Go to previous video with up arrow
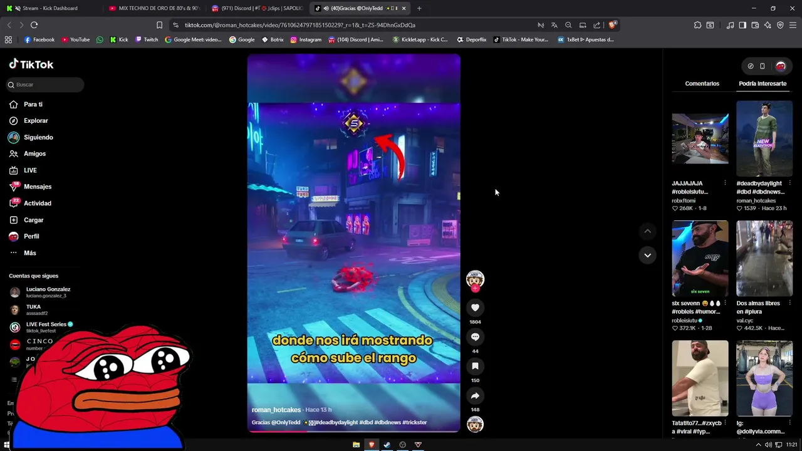This screenshot has width=802, height=451. 647,231
